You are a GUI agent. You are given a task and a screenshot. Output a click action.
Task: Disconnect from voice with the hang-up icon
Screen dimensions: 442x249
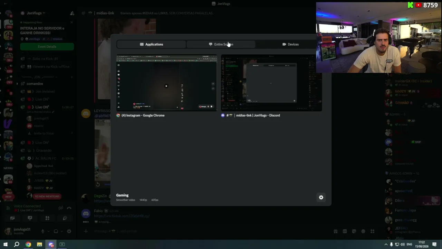69,208
